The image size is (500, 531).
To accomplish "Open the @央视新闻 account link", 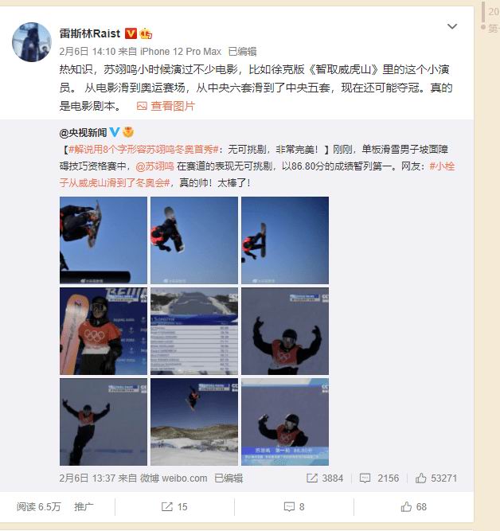I will pyautogui.click(x=83, y=132).
